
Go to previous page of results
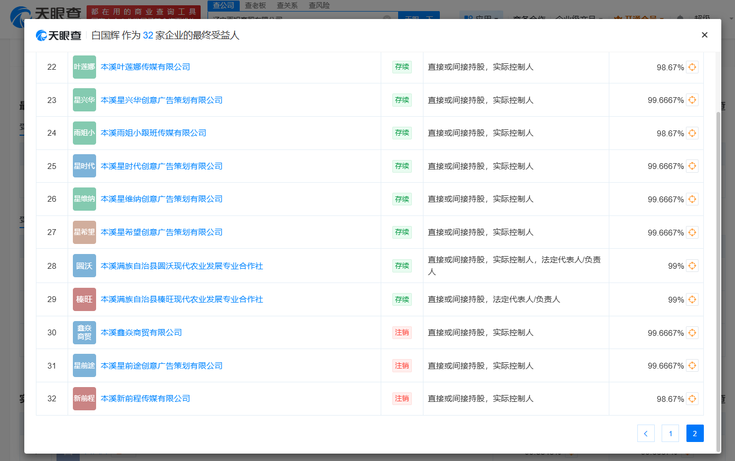(x=646, y=434)
